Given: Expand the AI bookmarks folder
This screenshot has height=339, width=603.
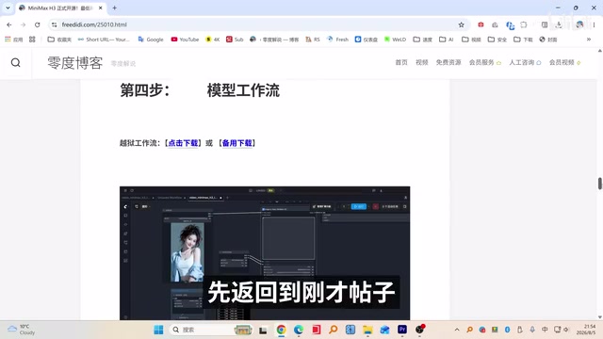Looking at the screenshot, I should pyautogui.click(x=447, y=40).
